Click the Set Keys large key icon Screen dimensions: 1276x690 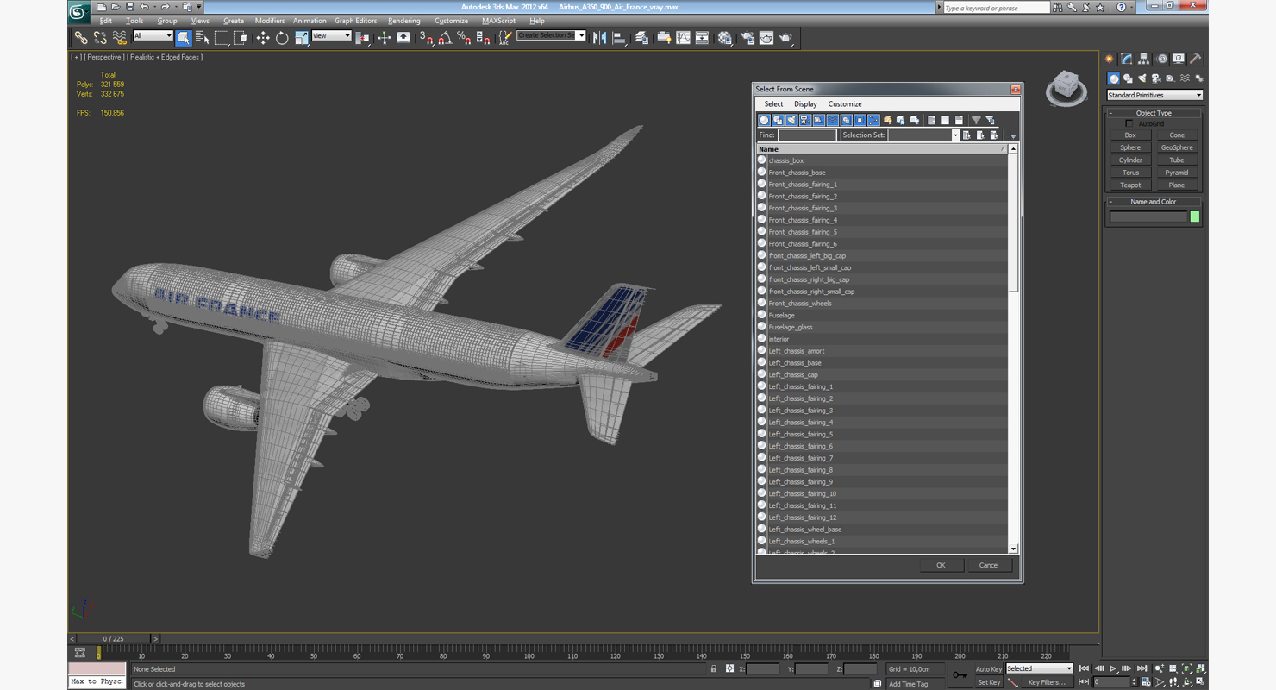click(x=960, y=674)
